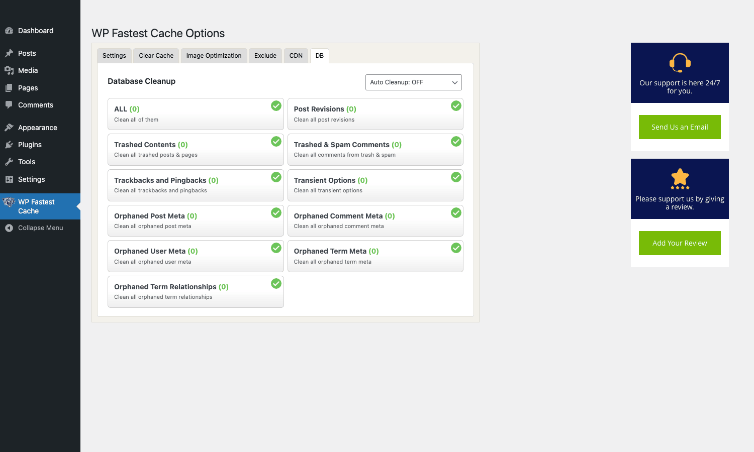Click 'Post Revisions (0)' title
The width and height of the screenshot is (754, 452).
click(325, 109)
